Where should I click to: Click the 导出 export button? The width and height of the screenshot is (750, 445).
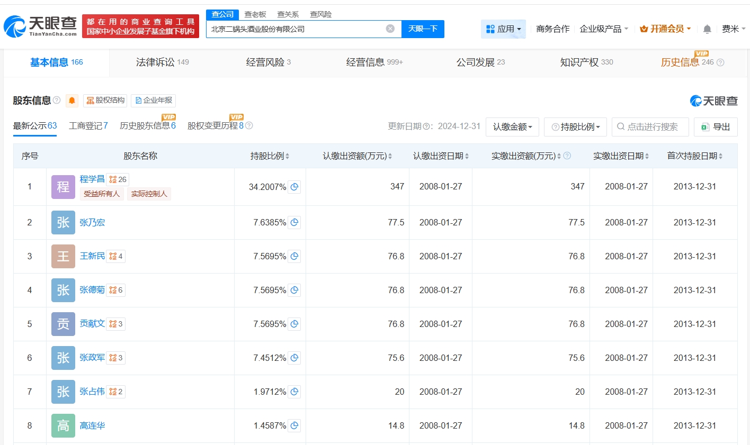click(716, 127)
